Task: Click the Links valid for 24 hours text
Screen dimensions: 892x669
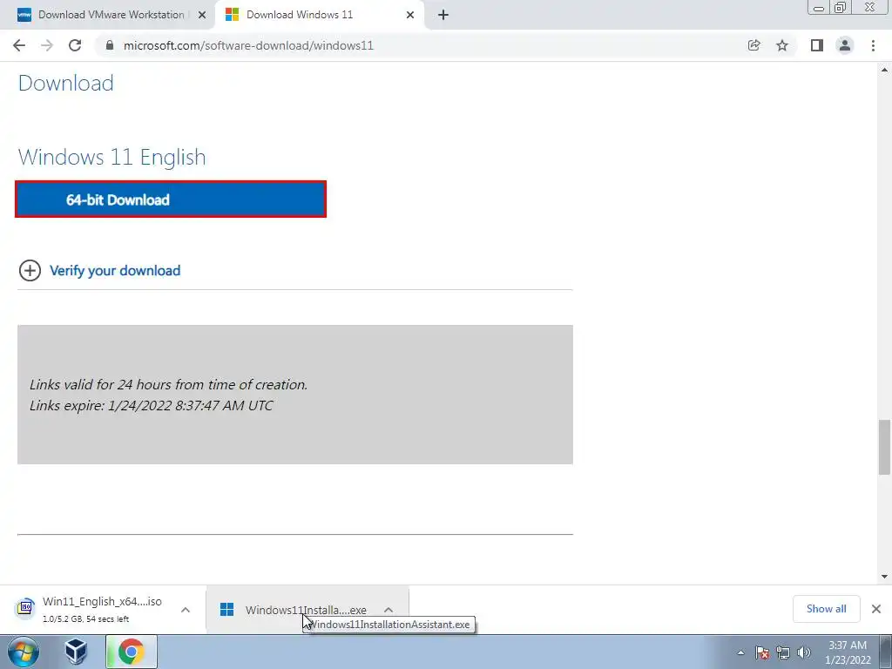Action: [x=168, y=384]
